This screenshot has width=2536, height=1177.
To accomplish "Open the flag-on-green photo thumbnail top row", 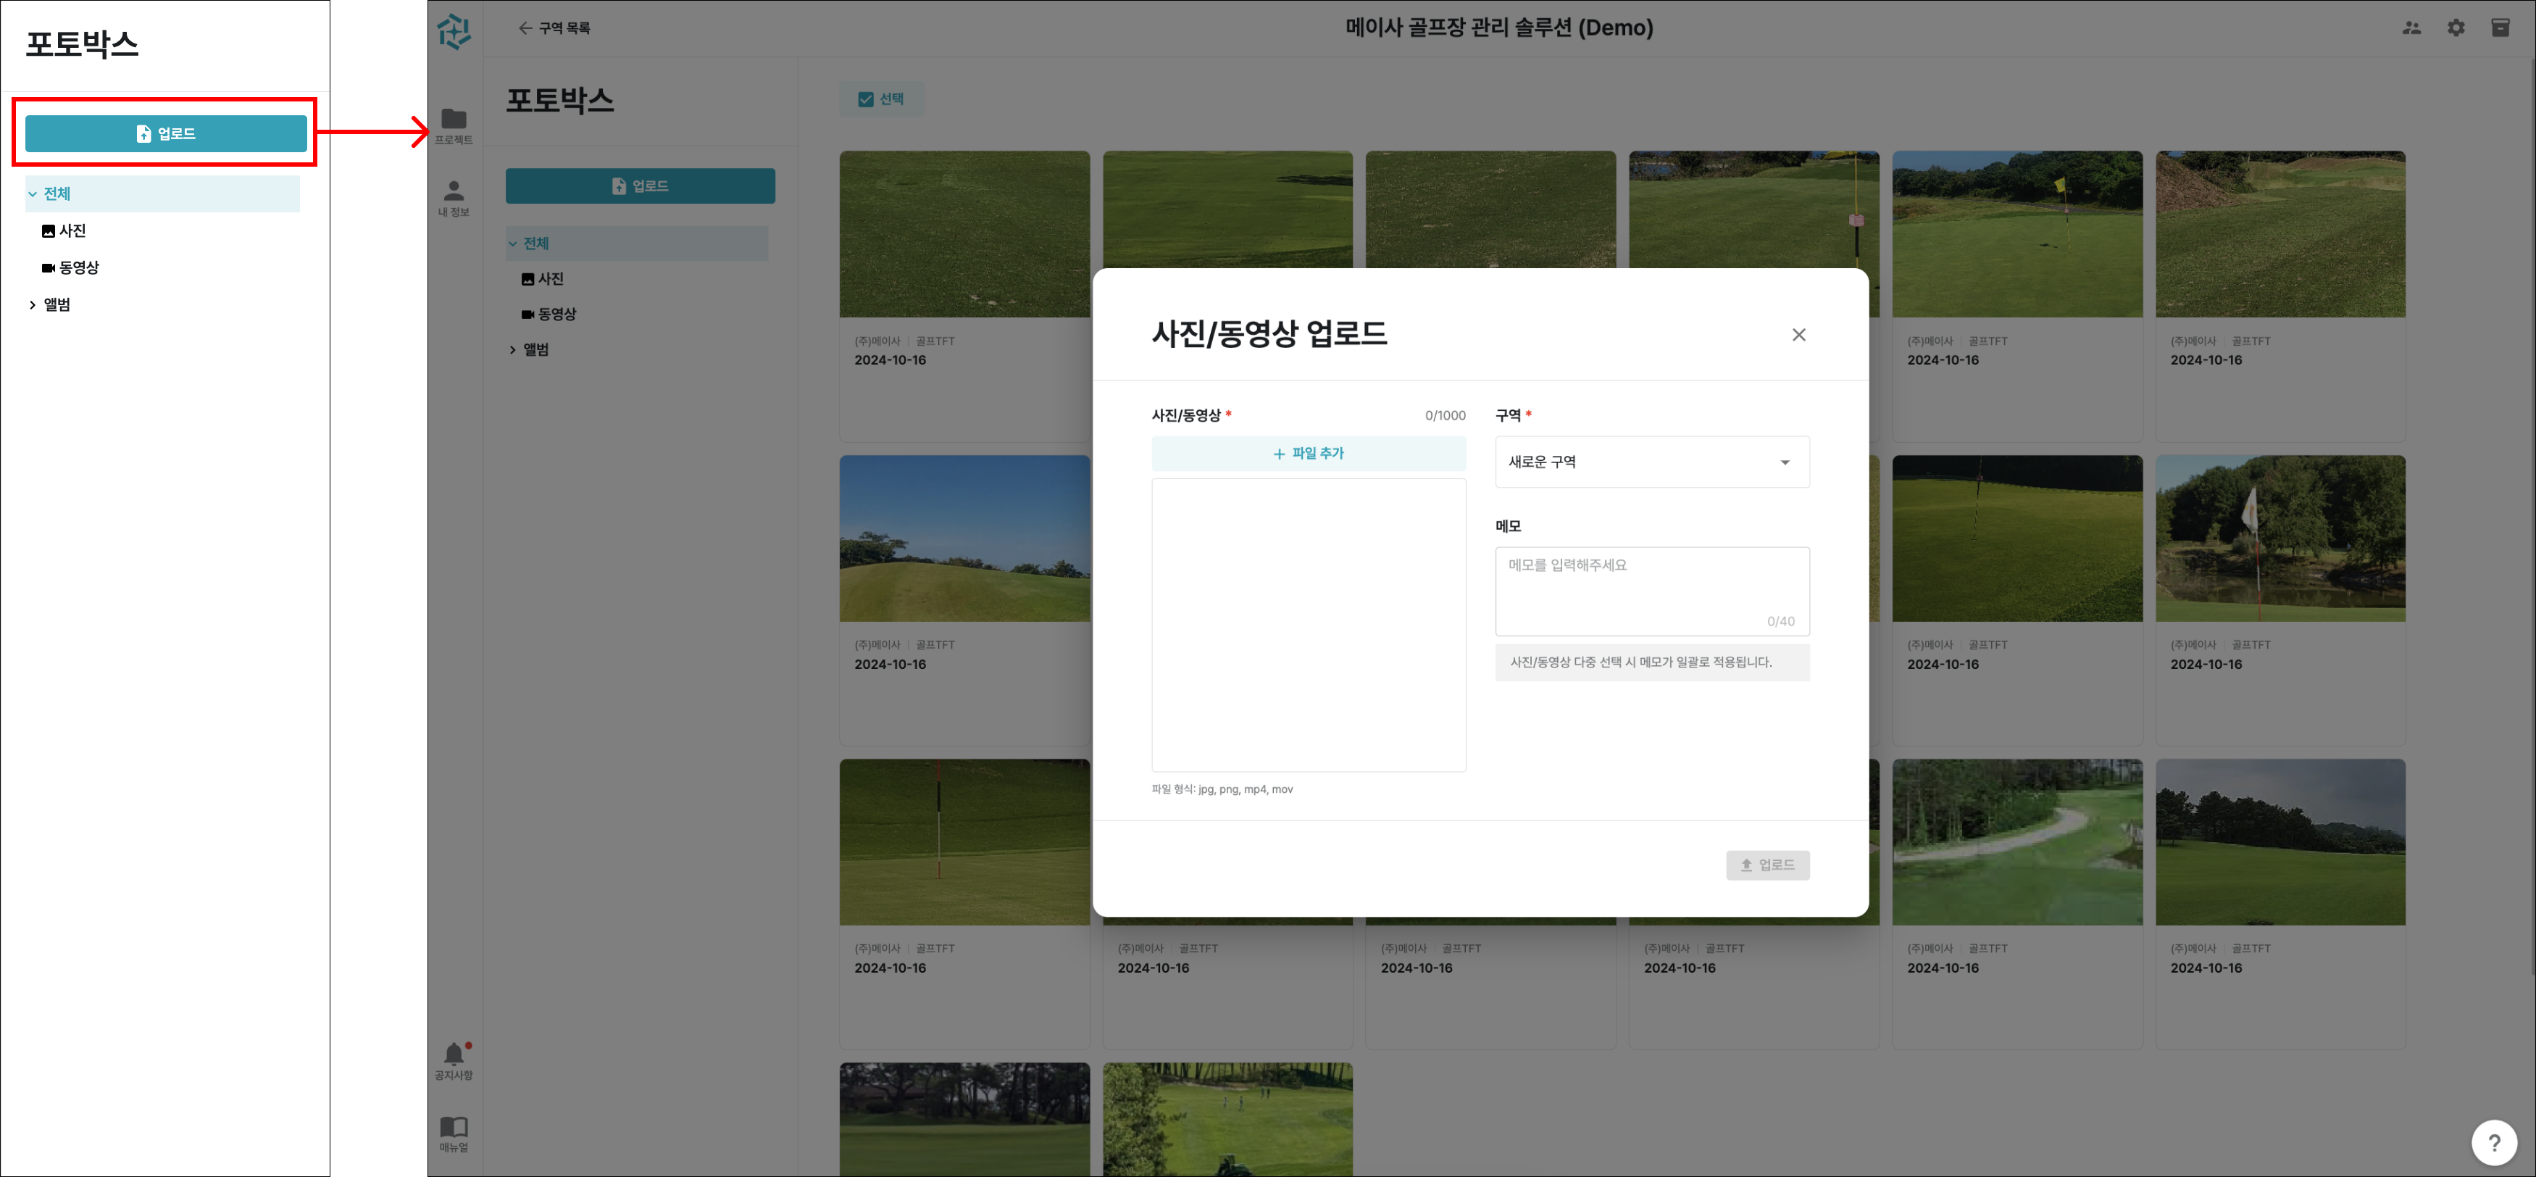I will [2016, 233].
